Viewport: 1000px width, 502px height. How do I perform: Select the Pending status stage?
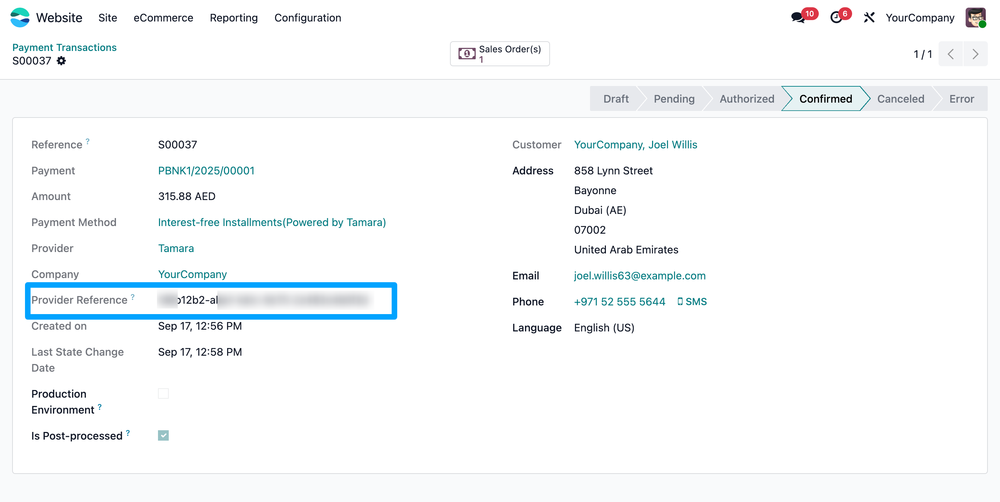click(674, 99)
